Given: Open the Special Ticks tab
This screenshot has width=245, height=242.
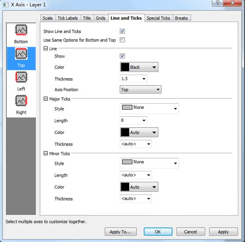Looking at the screenshot, I should pyautogui.click(x=158, y=18).
